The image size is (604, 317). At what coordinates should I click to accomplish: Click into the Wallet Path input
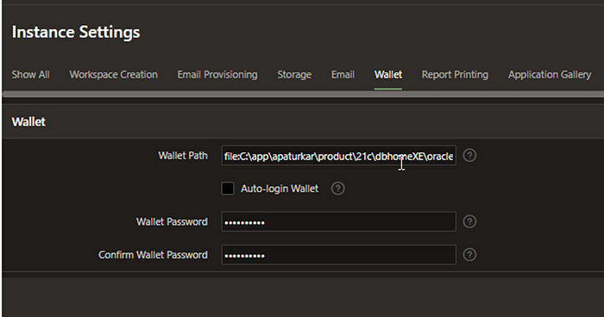click(x=338, y=155)
